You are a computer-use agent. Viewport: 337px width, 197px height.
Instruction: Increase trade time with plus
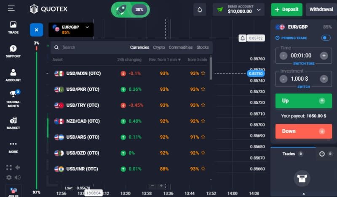[x=324, y=56]
